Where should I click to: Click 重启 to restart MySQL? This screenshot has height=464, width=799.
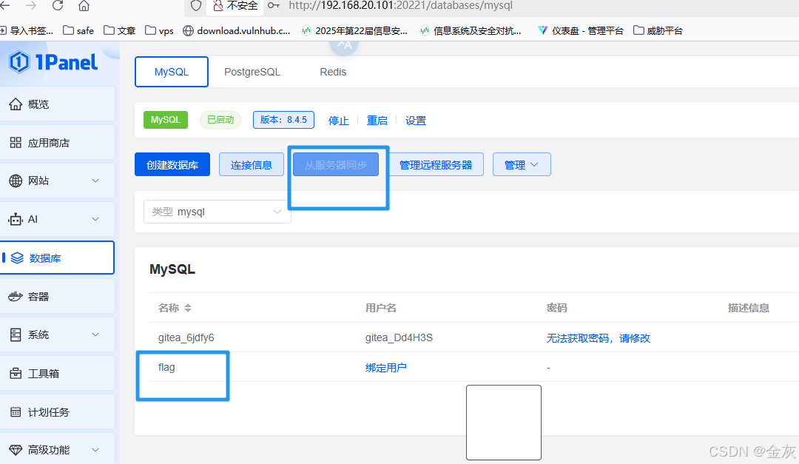tap(377, 121)
